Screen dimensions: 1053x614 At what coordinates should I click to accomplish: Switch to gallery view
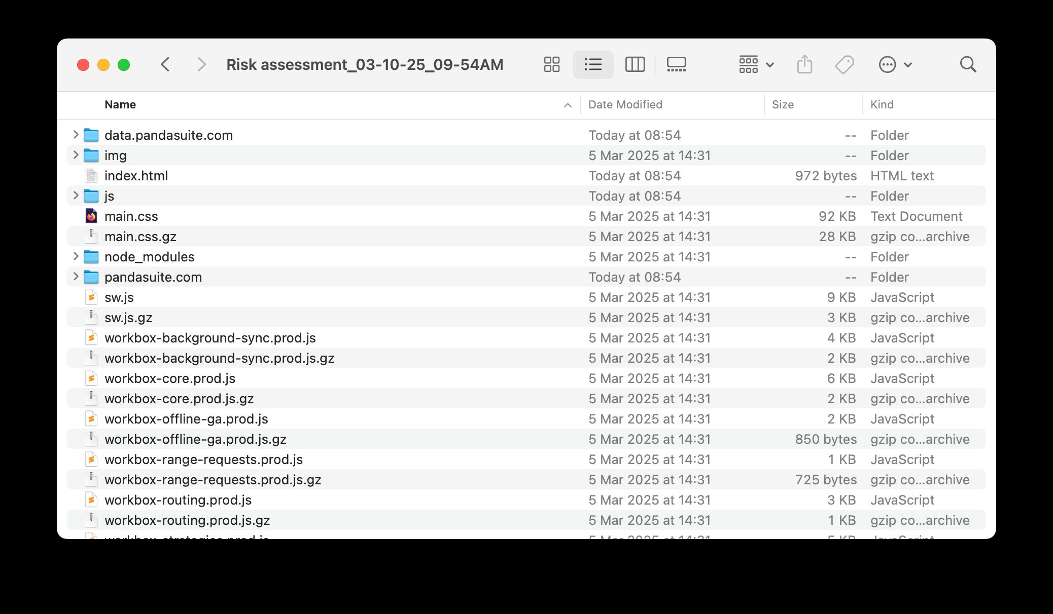click(677, 64)
